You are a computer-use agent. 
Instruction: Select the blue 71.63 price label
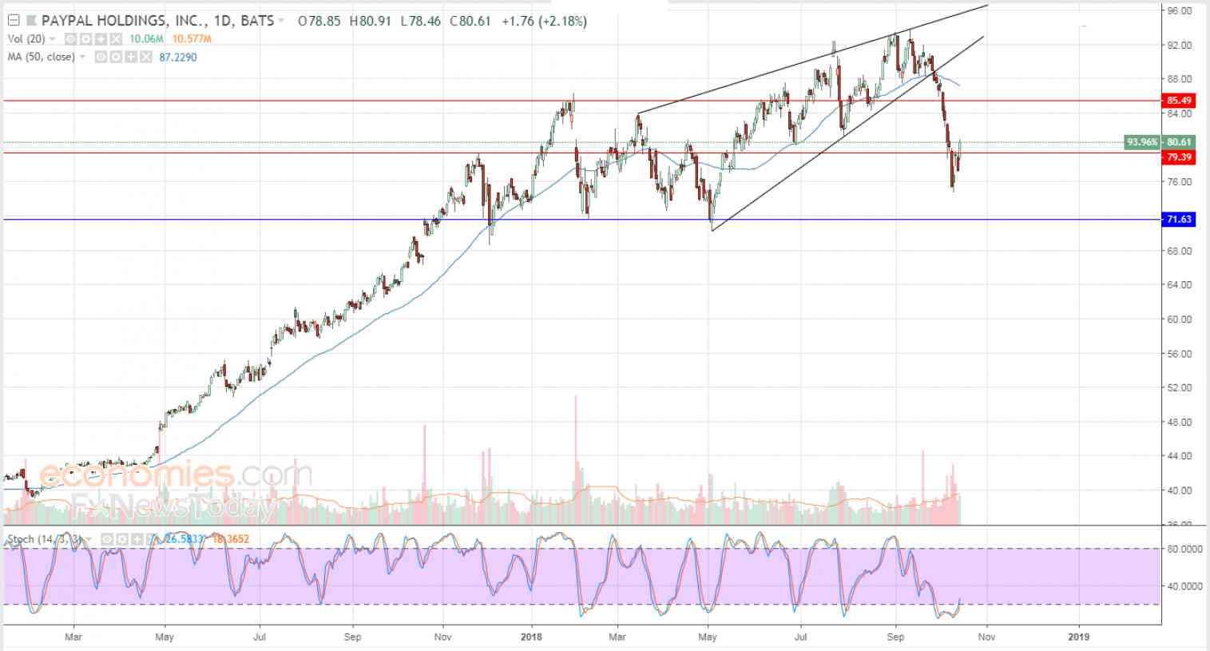1179,219
